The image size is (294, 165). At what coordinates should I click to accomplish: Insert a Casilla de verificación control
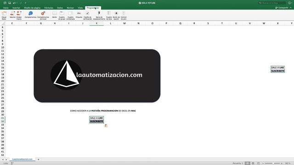(88, 15)
